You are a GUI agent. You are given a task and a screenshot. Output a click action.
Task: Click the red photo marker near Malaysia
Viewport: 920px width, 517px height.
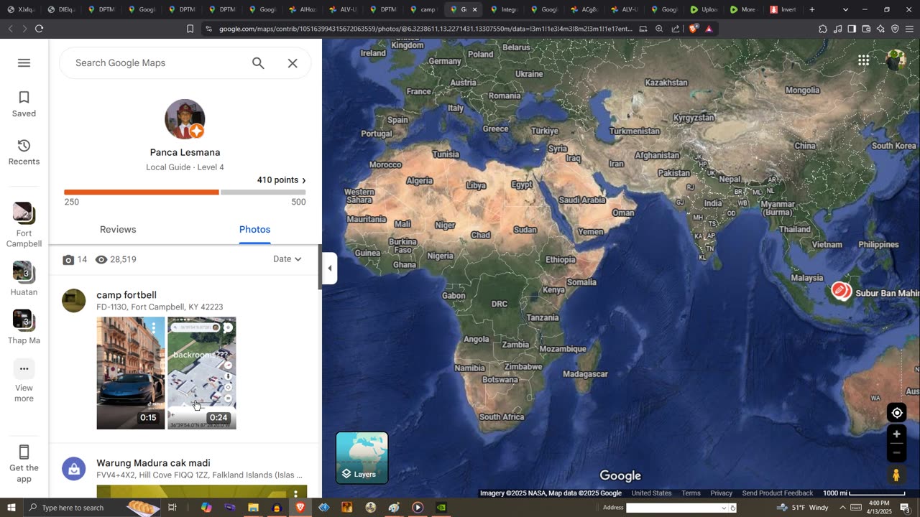click(840, 290)
